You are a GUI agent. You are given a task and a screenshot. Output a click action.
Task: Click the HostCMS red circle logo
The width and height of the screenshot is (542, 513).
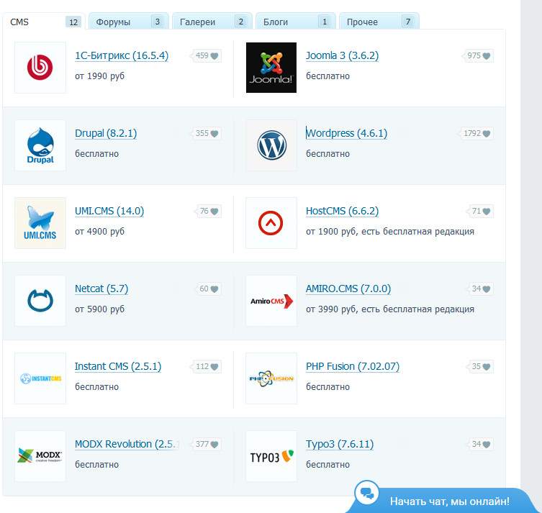click(271, 223)
